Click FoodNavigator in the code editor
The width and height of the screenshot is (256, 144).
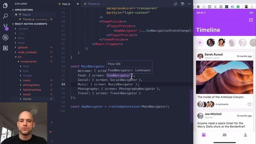[118, 76]
